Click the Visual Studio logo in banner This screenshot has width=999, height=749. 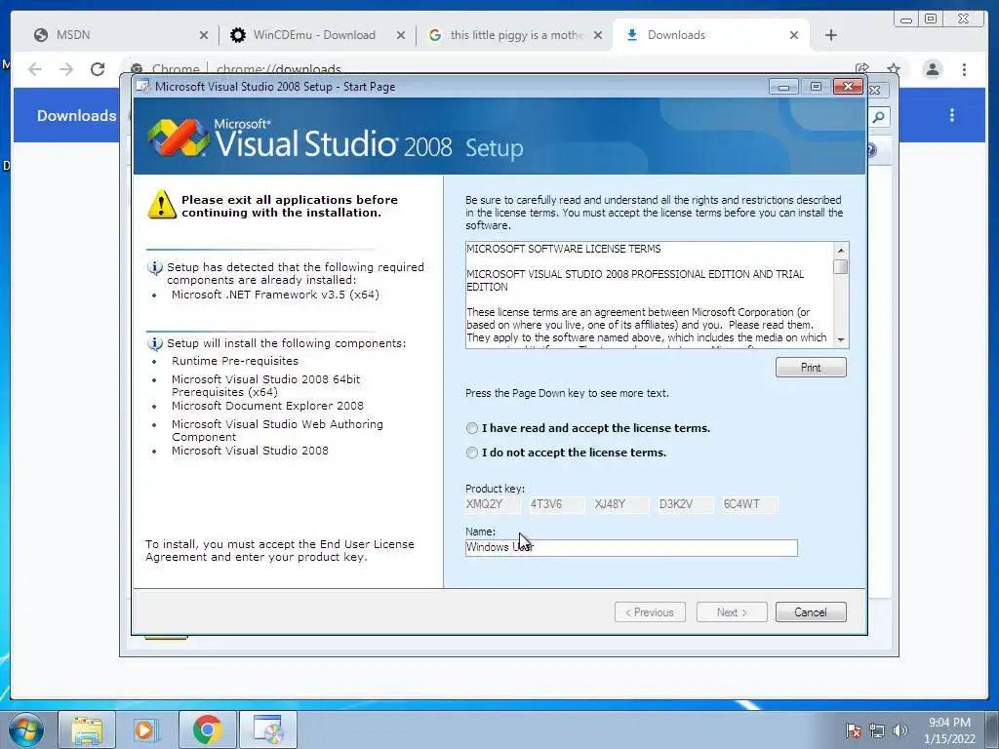coord(179,137)
